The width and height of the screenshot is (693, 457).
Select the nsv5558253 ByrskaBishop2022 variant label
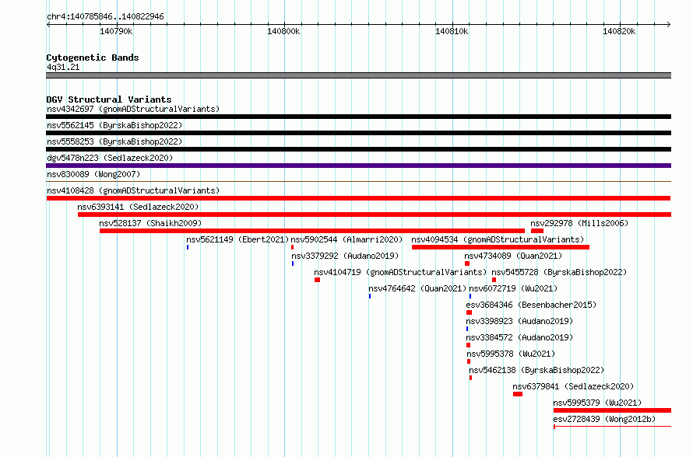(x=114, y=141)
